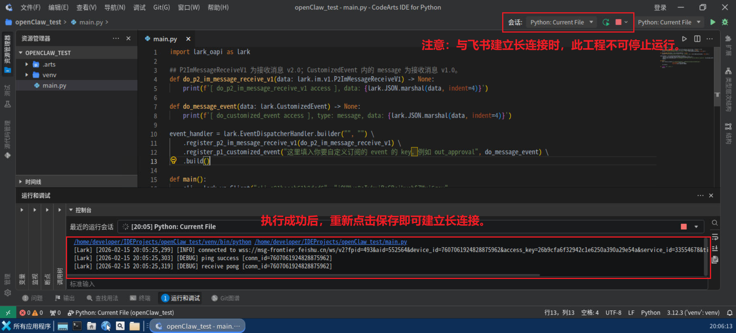736x333 pixels.
Task: Collapse the OPENCLAW_TEST root folder
Action: (20, 52)
